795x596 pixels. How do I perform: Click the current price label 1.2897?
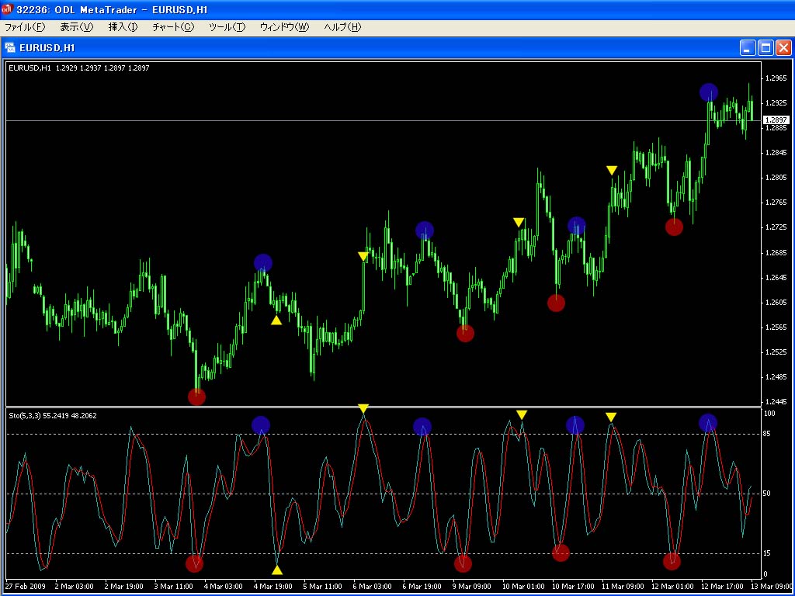tap(776, 120)
